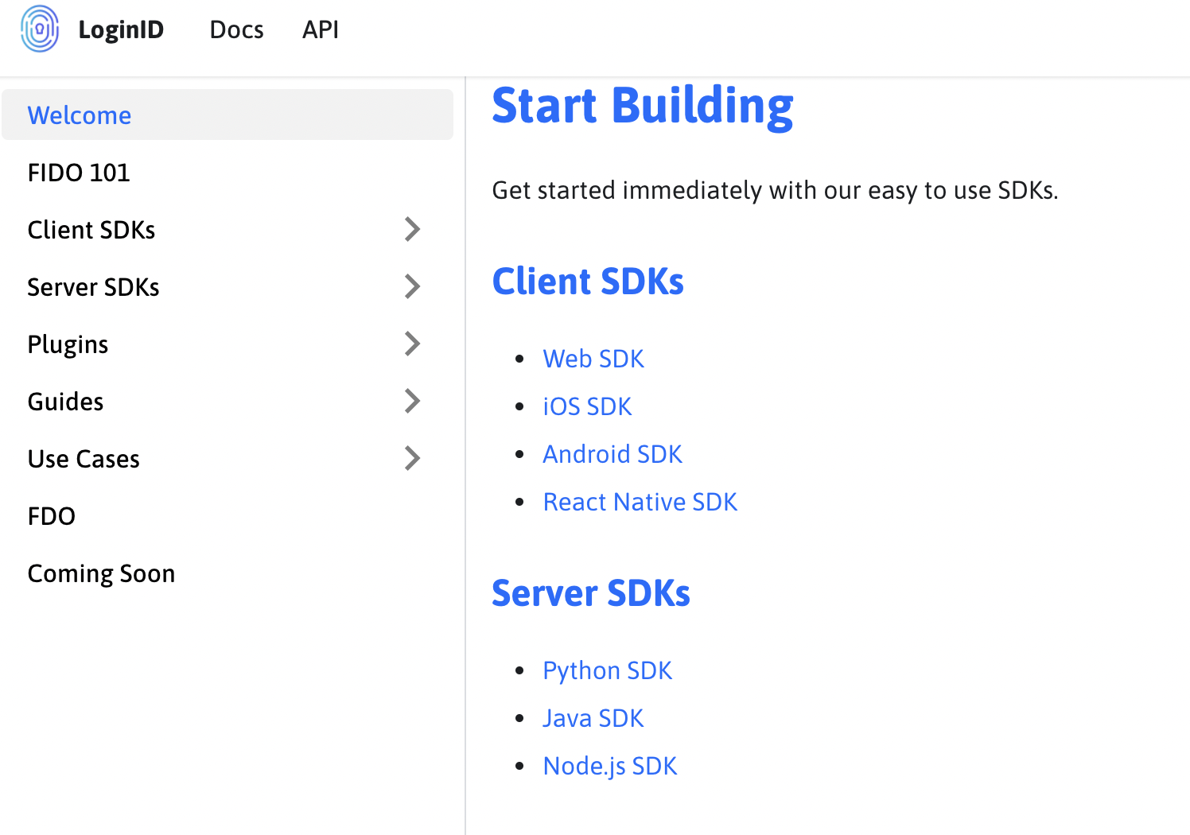
Task: Open the Docs navigation menu item
Action: pos(236,29)
